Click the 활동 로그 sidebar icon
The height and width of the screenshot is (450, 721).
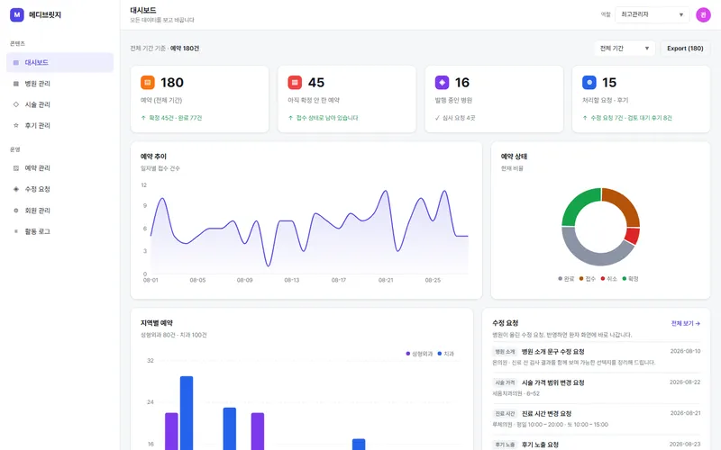coord(16,231)
